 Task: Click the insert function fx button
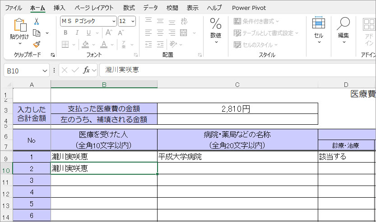point(86,70)
